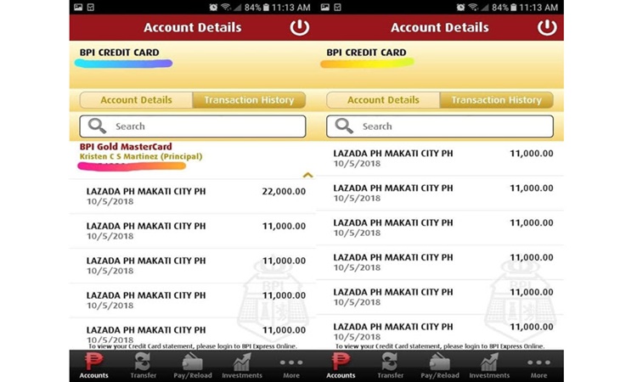Select Transaction History tab on left screen

click(x=249, y=100)
